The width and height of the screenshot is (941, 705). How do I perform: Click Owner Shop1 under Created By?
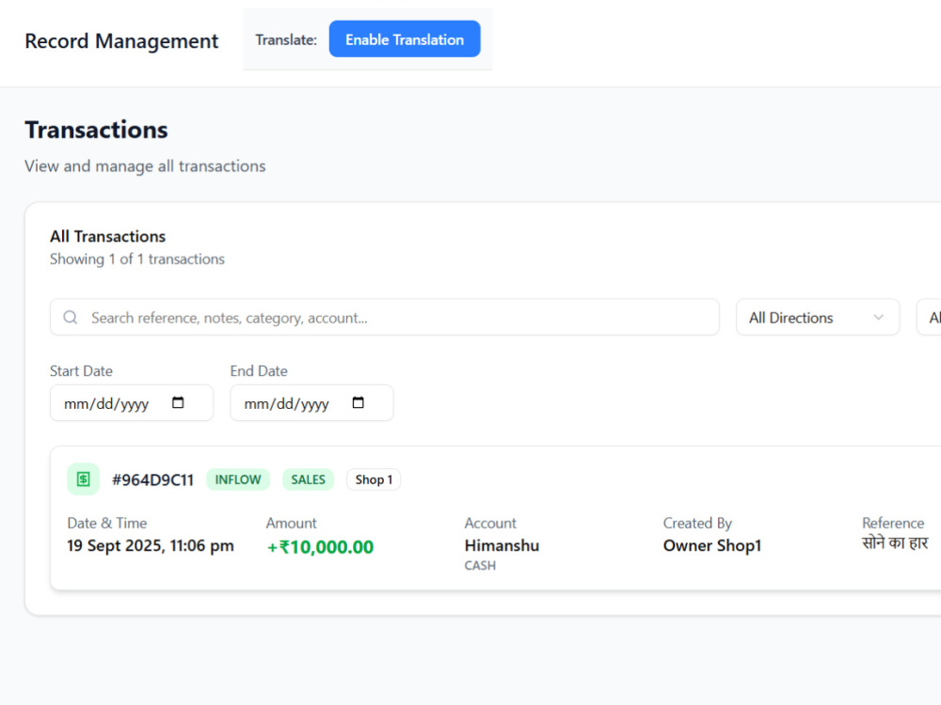point(711,545)
